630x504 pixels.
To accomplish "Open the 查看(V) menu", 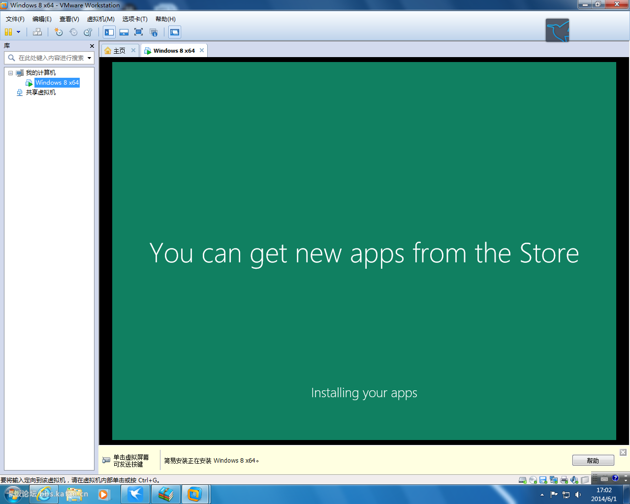I will 69,19.
